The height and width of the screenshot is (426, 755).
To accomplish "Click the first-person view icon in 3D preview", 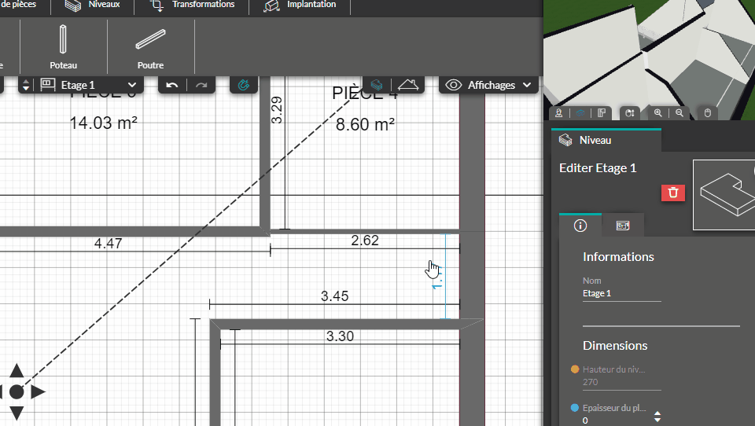I will (559, 113).
